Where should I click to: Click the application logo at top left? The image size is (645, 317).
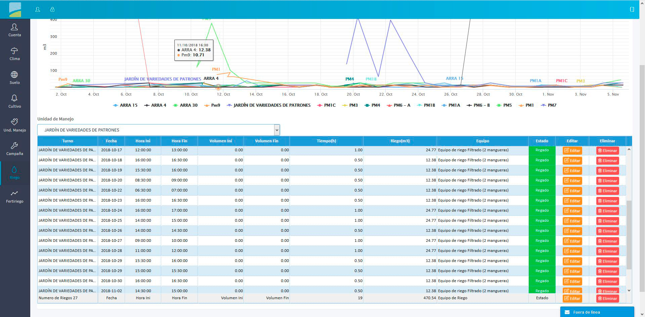pyautogui.click(x=15, y=9)
